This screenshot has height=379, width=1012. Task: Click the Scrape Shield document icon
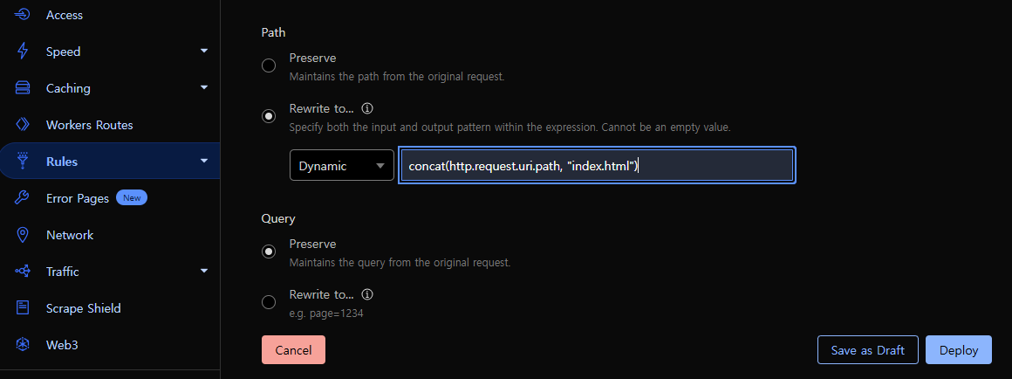pos(23,308)
